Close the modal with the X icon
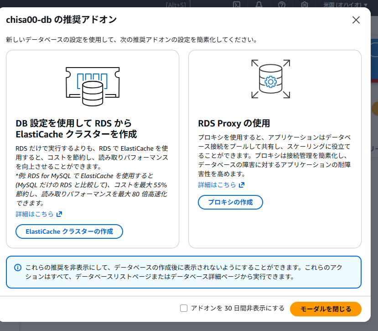This screenshot has height=331, width=378. (x=356, y=20)
